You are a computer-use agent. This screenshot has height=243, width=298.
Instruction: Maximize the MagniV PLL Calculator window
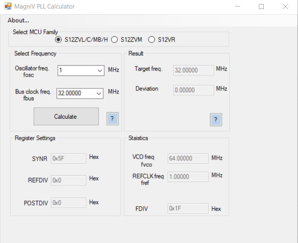point(261,7)
